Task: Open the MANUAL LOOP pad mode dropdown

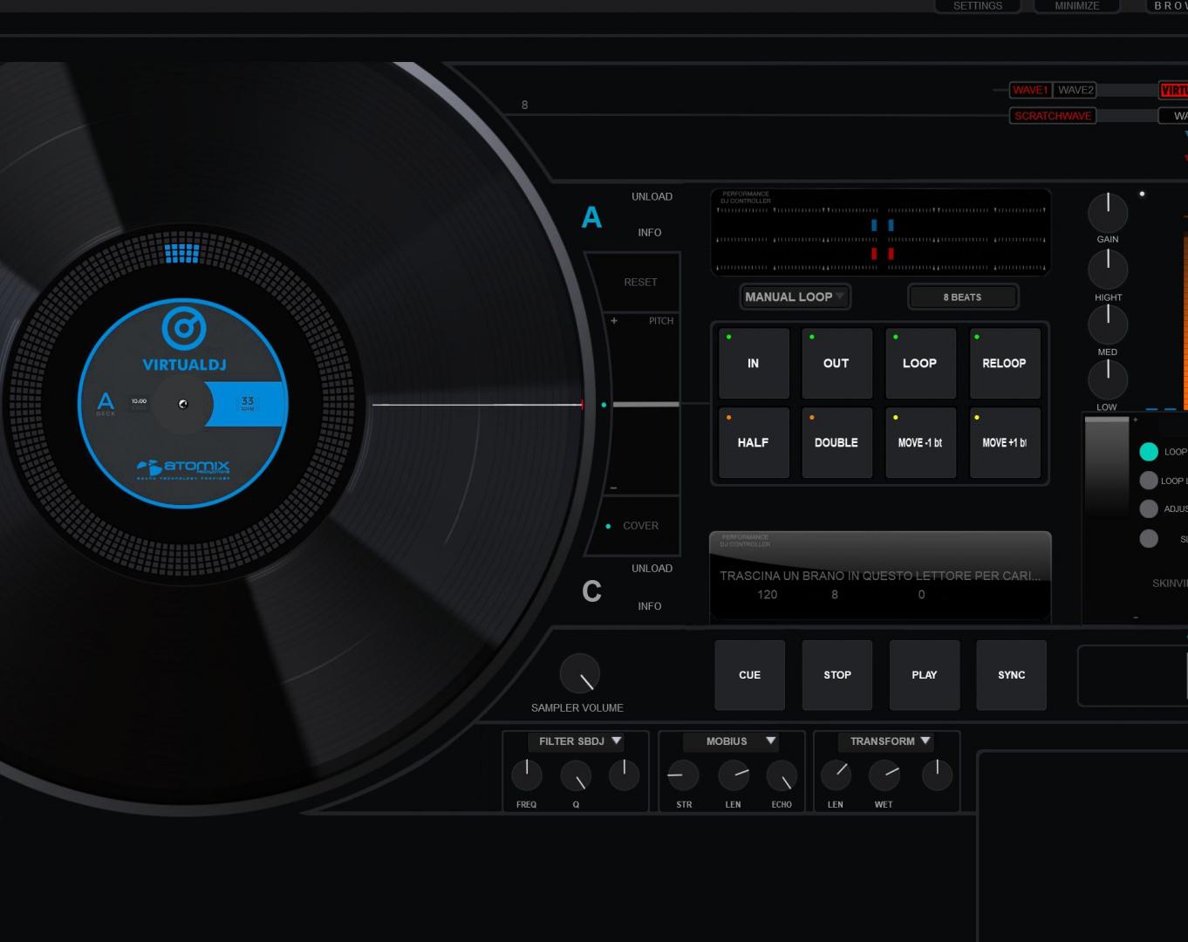Action: point(795,297)
